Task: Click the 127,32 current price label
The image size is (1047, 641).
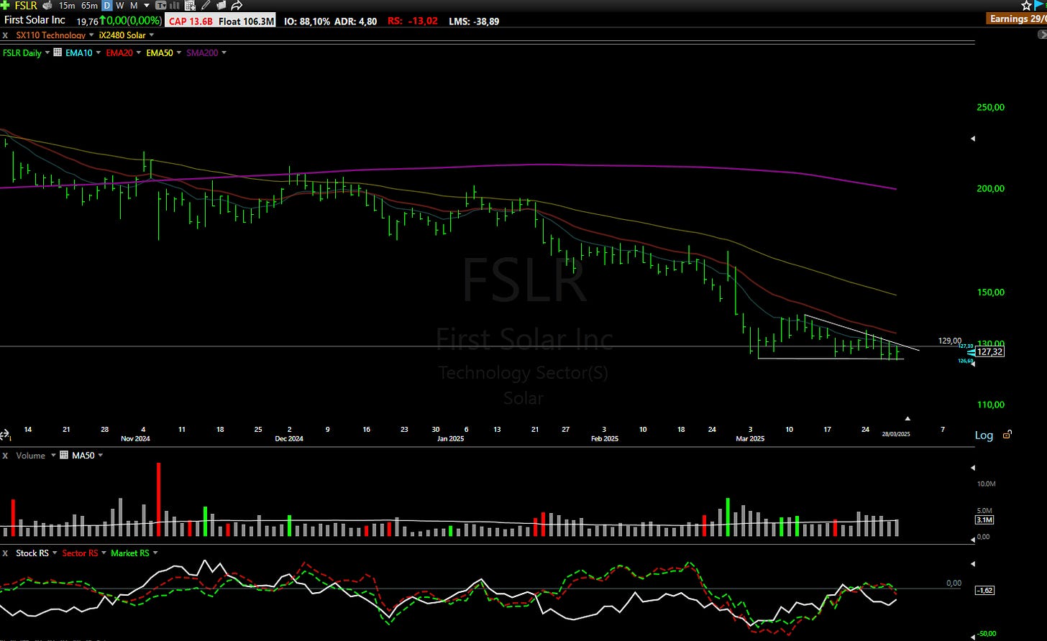Action: [990, 351]
